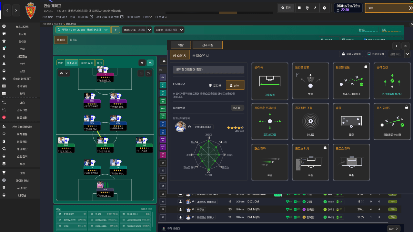Select the 선수 apply-to option

(x=235, y=85)
